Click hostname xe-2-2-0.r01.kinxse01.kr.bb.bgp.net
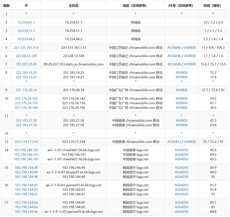The width and height of the screenshot is (230, 217). point(73,172)
